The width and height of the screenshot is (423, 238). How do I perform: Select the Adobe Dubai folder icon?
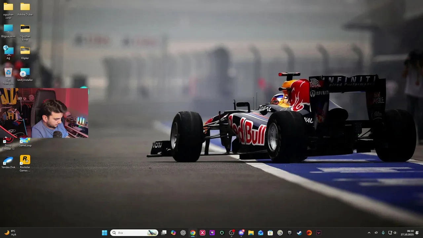pos(25,9)
